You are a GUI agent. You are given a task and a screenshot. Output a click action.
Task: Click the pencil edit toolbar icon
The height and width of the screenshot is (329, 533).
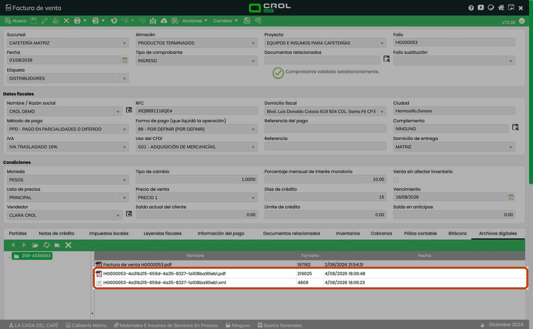point(44,21)
